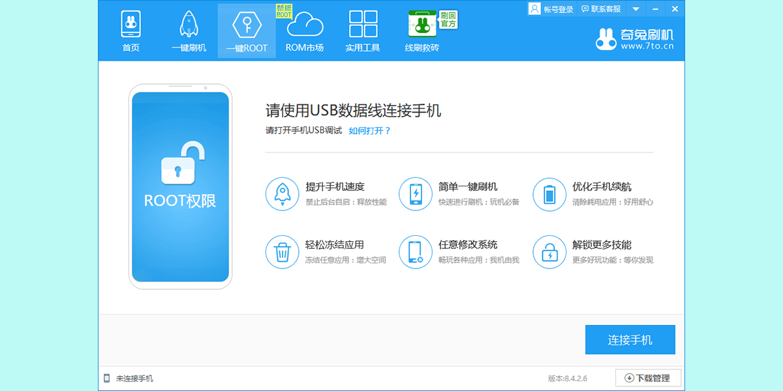Image resolution: width=783 pixels, height=391 pixels.
Task: Click the 任意修改系统 phone-gear icon
Action: (415, 252)
